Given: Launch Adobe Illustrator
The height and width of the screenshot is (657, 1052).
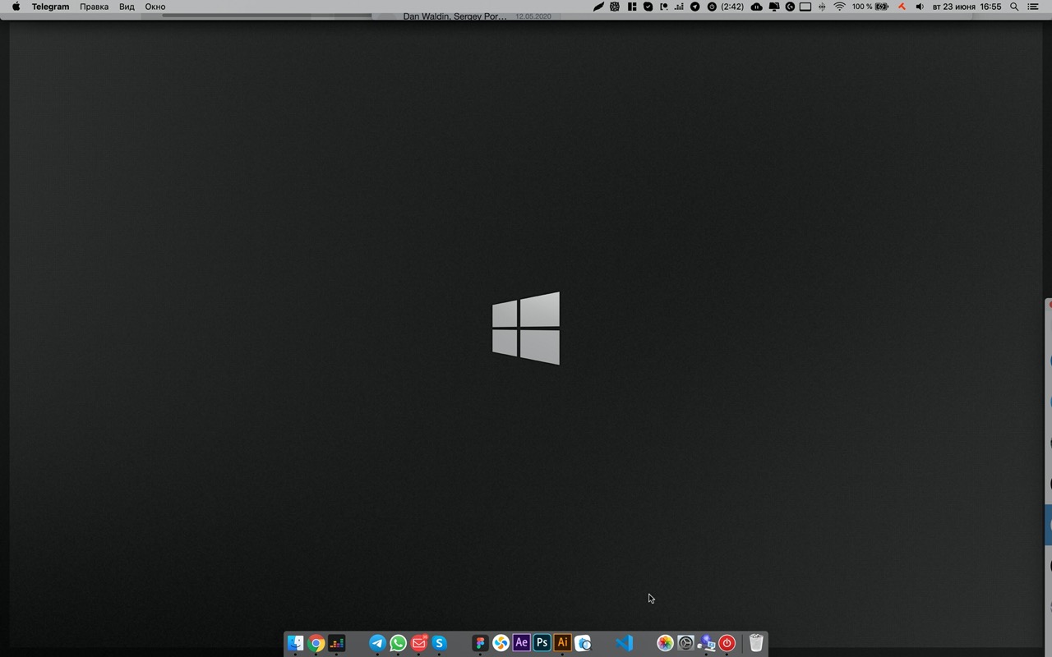Looking at the screenshot, I should tap(562, 643).
